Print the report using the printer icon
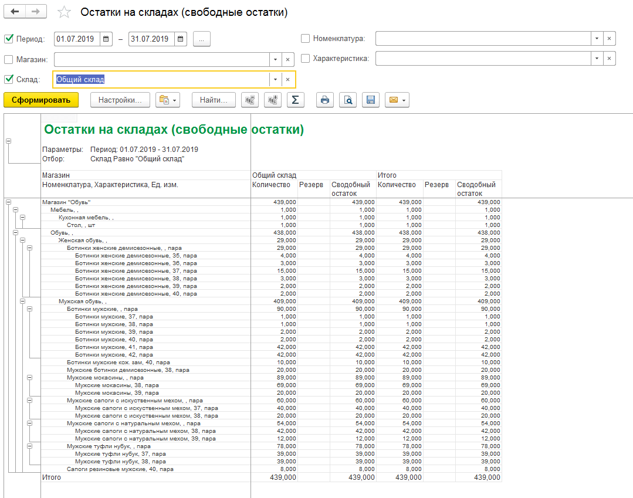633x498 pixels. (x=325, y=100)
